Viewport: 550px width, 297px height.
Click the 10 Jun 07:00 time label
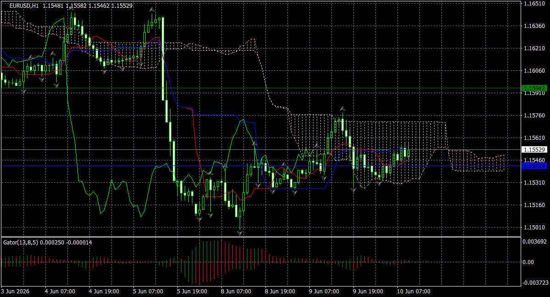tap(413, 291)
